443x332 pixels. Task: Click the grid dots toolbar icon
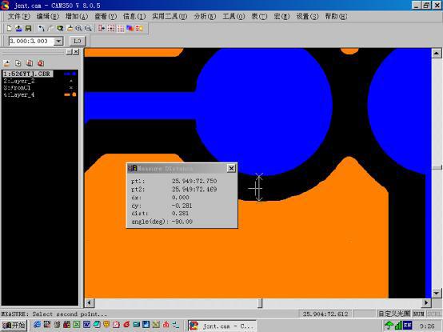(121, 28)
